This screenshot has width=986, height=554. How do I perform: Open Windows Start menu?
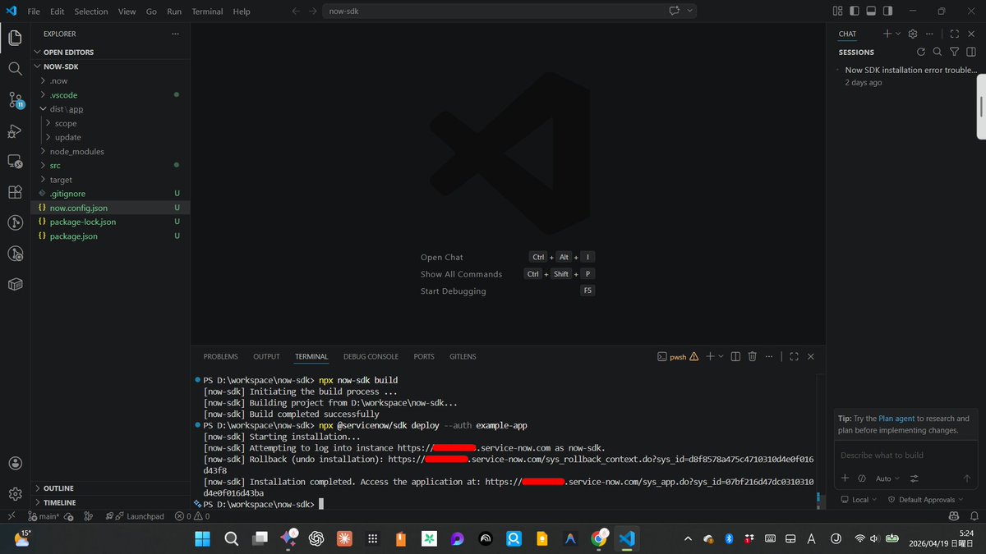tap(202, 538)
